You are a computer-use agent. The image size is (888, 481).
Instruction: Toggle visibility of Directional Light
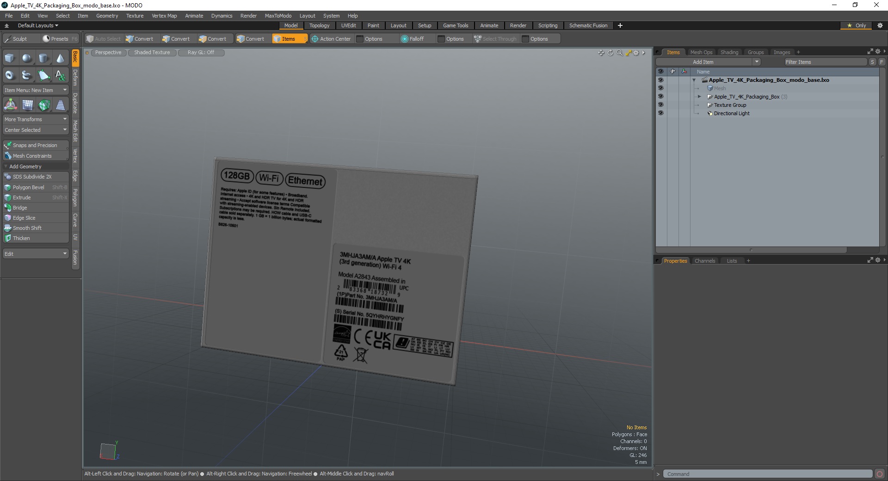pyautogui.click(x=660, y=113)
